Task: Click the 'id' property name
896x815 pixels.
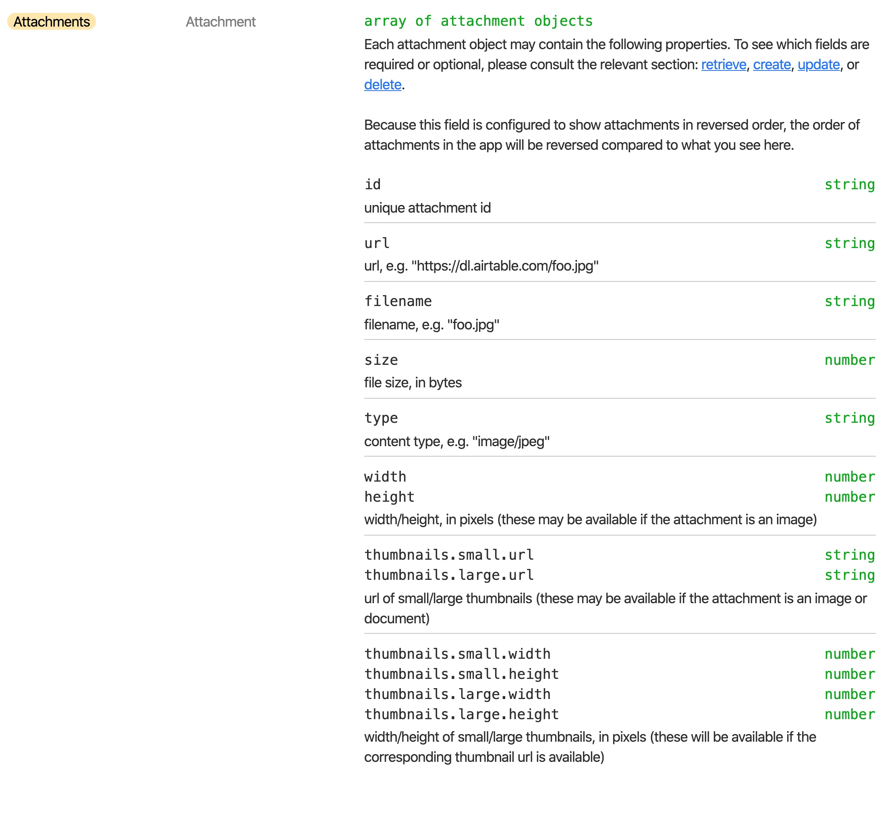Action: pos(372,184)
